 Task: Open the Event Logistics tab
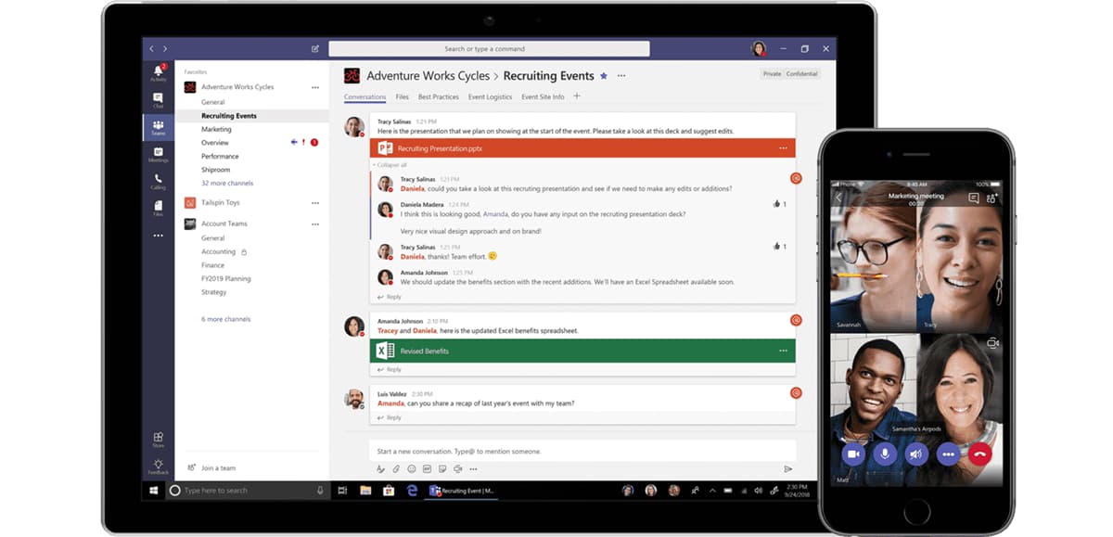(x=490, y=96)
